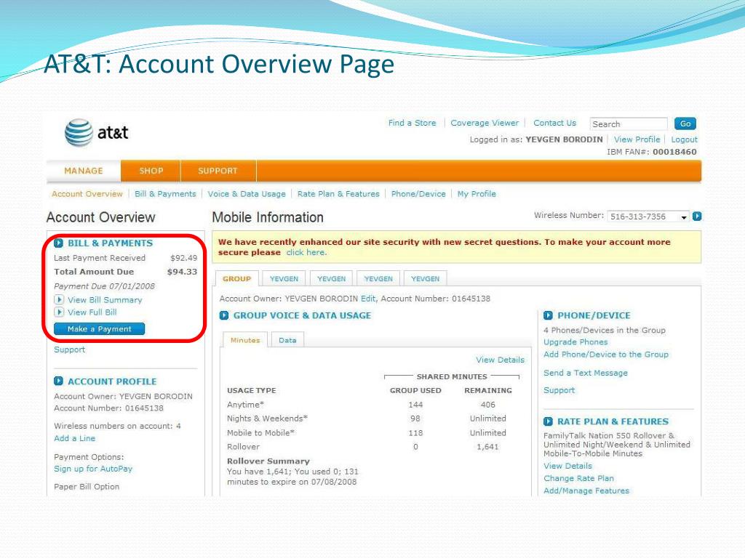Viewport: 745px width, 558px height.
Task: Open the MANAGE main tab
Action: [84, 171]
